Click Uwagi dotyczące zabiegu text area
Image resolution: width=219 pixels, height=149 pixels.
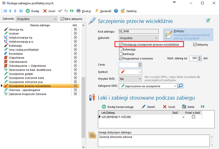pyautogui.click(x=154, y=141)
